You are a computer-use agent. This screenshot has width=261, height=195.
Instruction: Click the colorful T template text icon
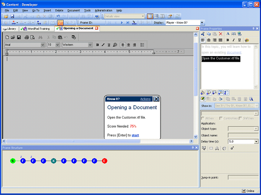pyautogui.click(x=247, y=40)
